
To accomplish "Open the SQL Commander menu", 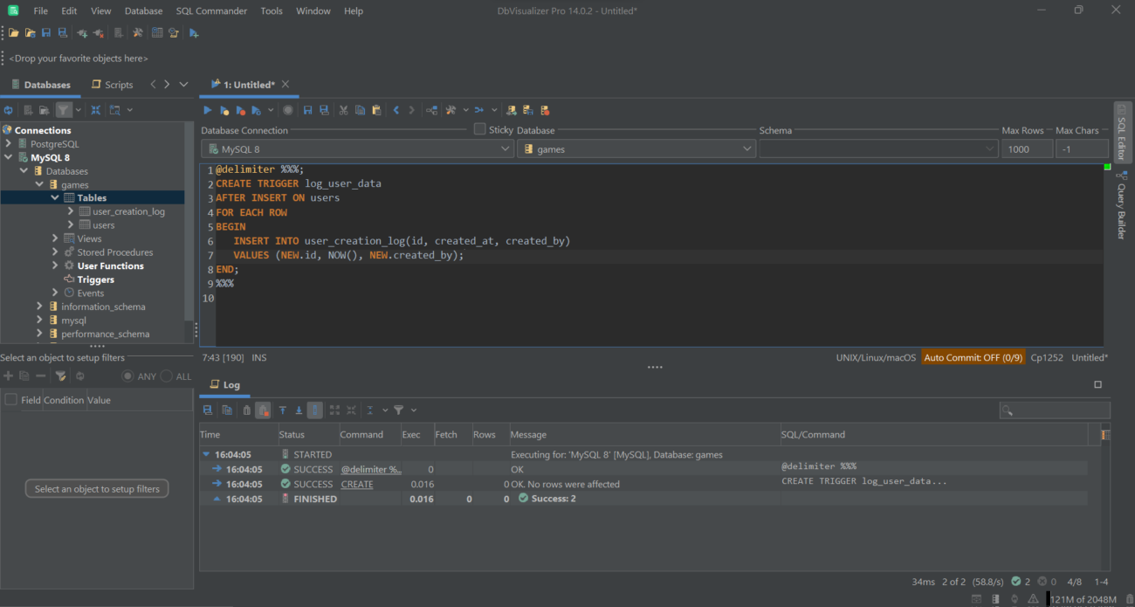I will click(211, 10).
